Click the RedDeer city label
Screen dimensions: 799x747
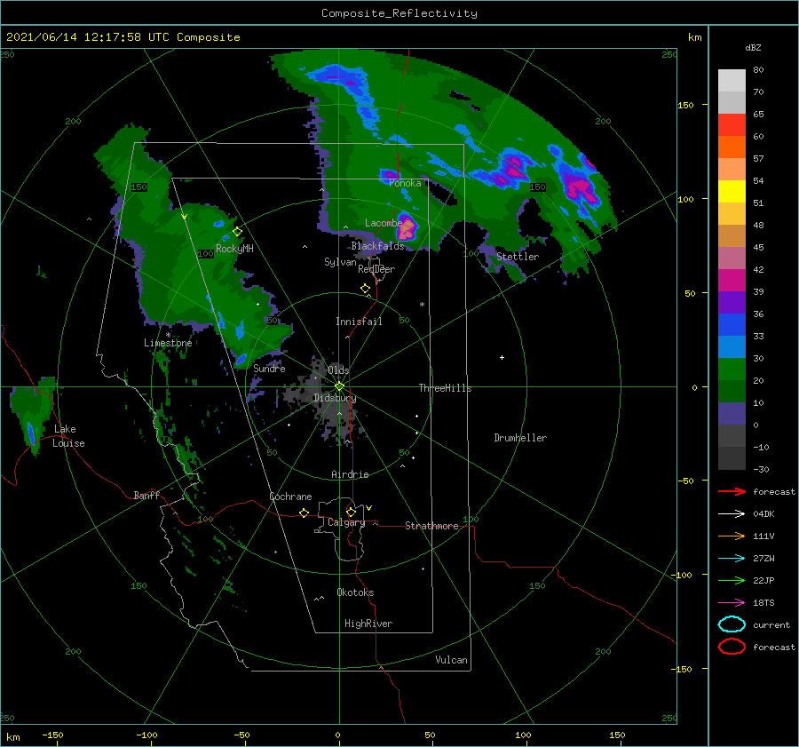(x=376, y=269)
